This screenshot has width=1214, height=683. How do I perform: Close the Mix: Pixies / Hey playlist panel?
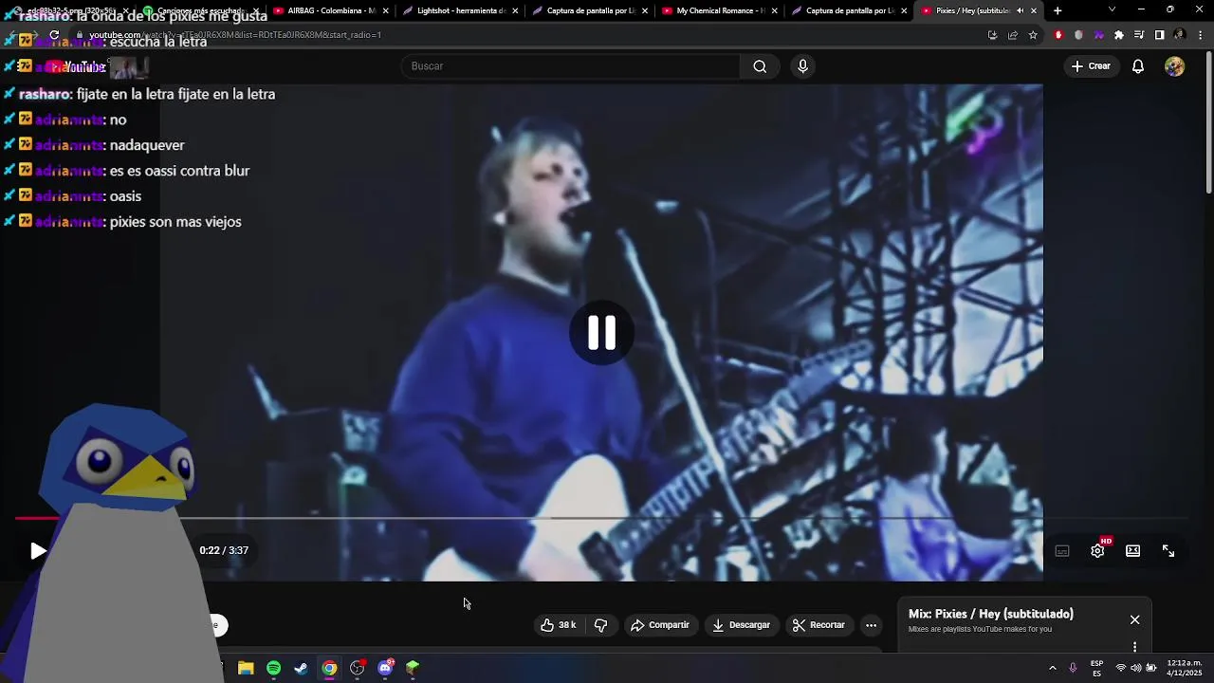[x=1134, y=619]
